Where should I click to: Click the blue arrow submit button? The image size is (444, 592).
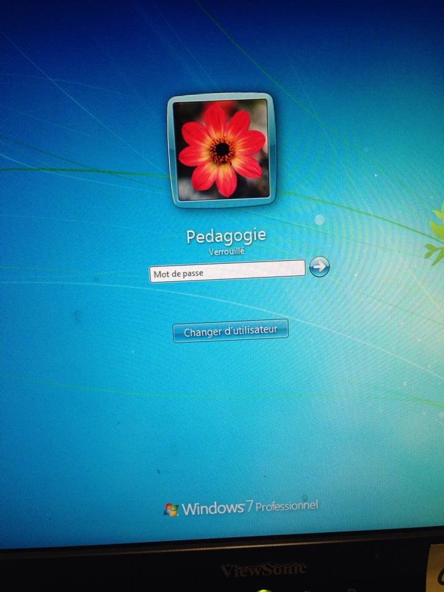(x=319, y=266)
